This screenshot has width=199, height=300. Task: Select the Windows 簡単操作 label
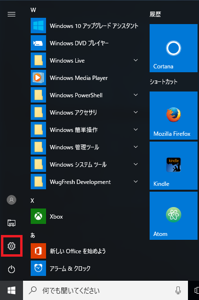tap(74, 130)
